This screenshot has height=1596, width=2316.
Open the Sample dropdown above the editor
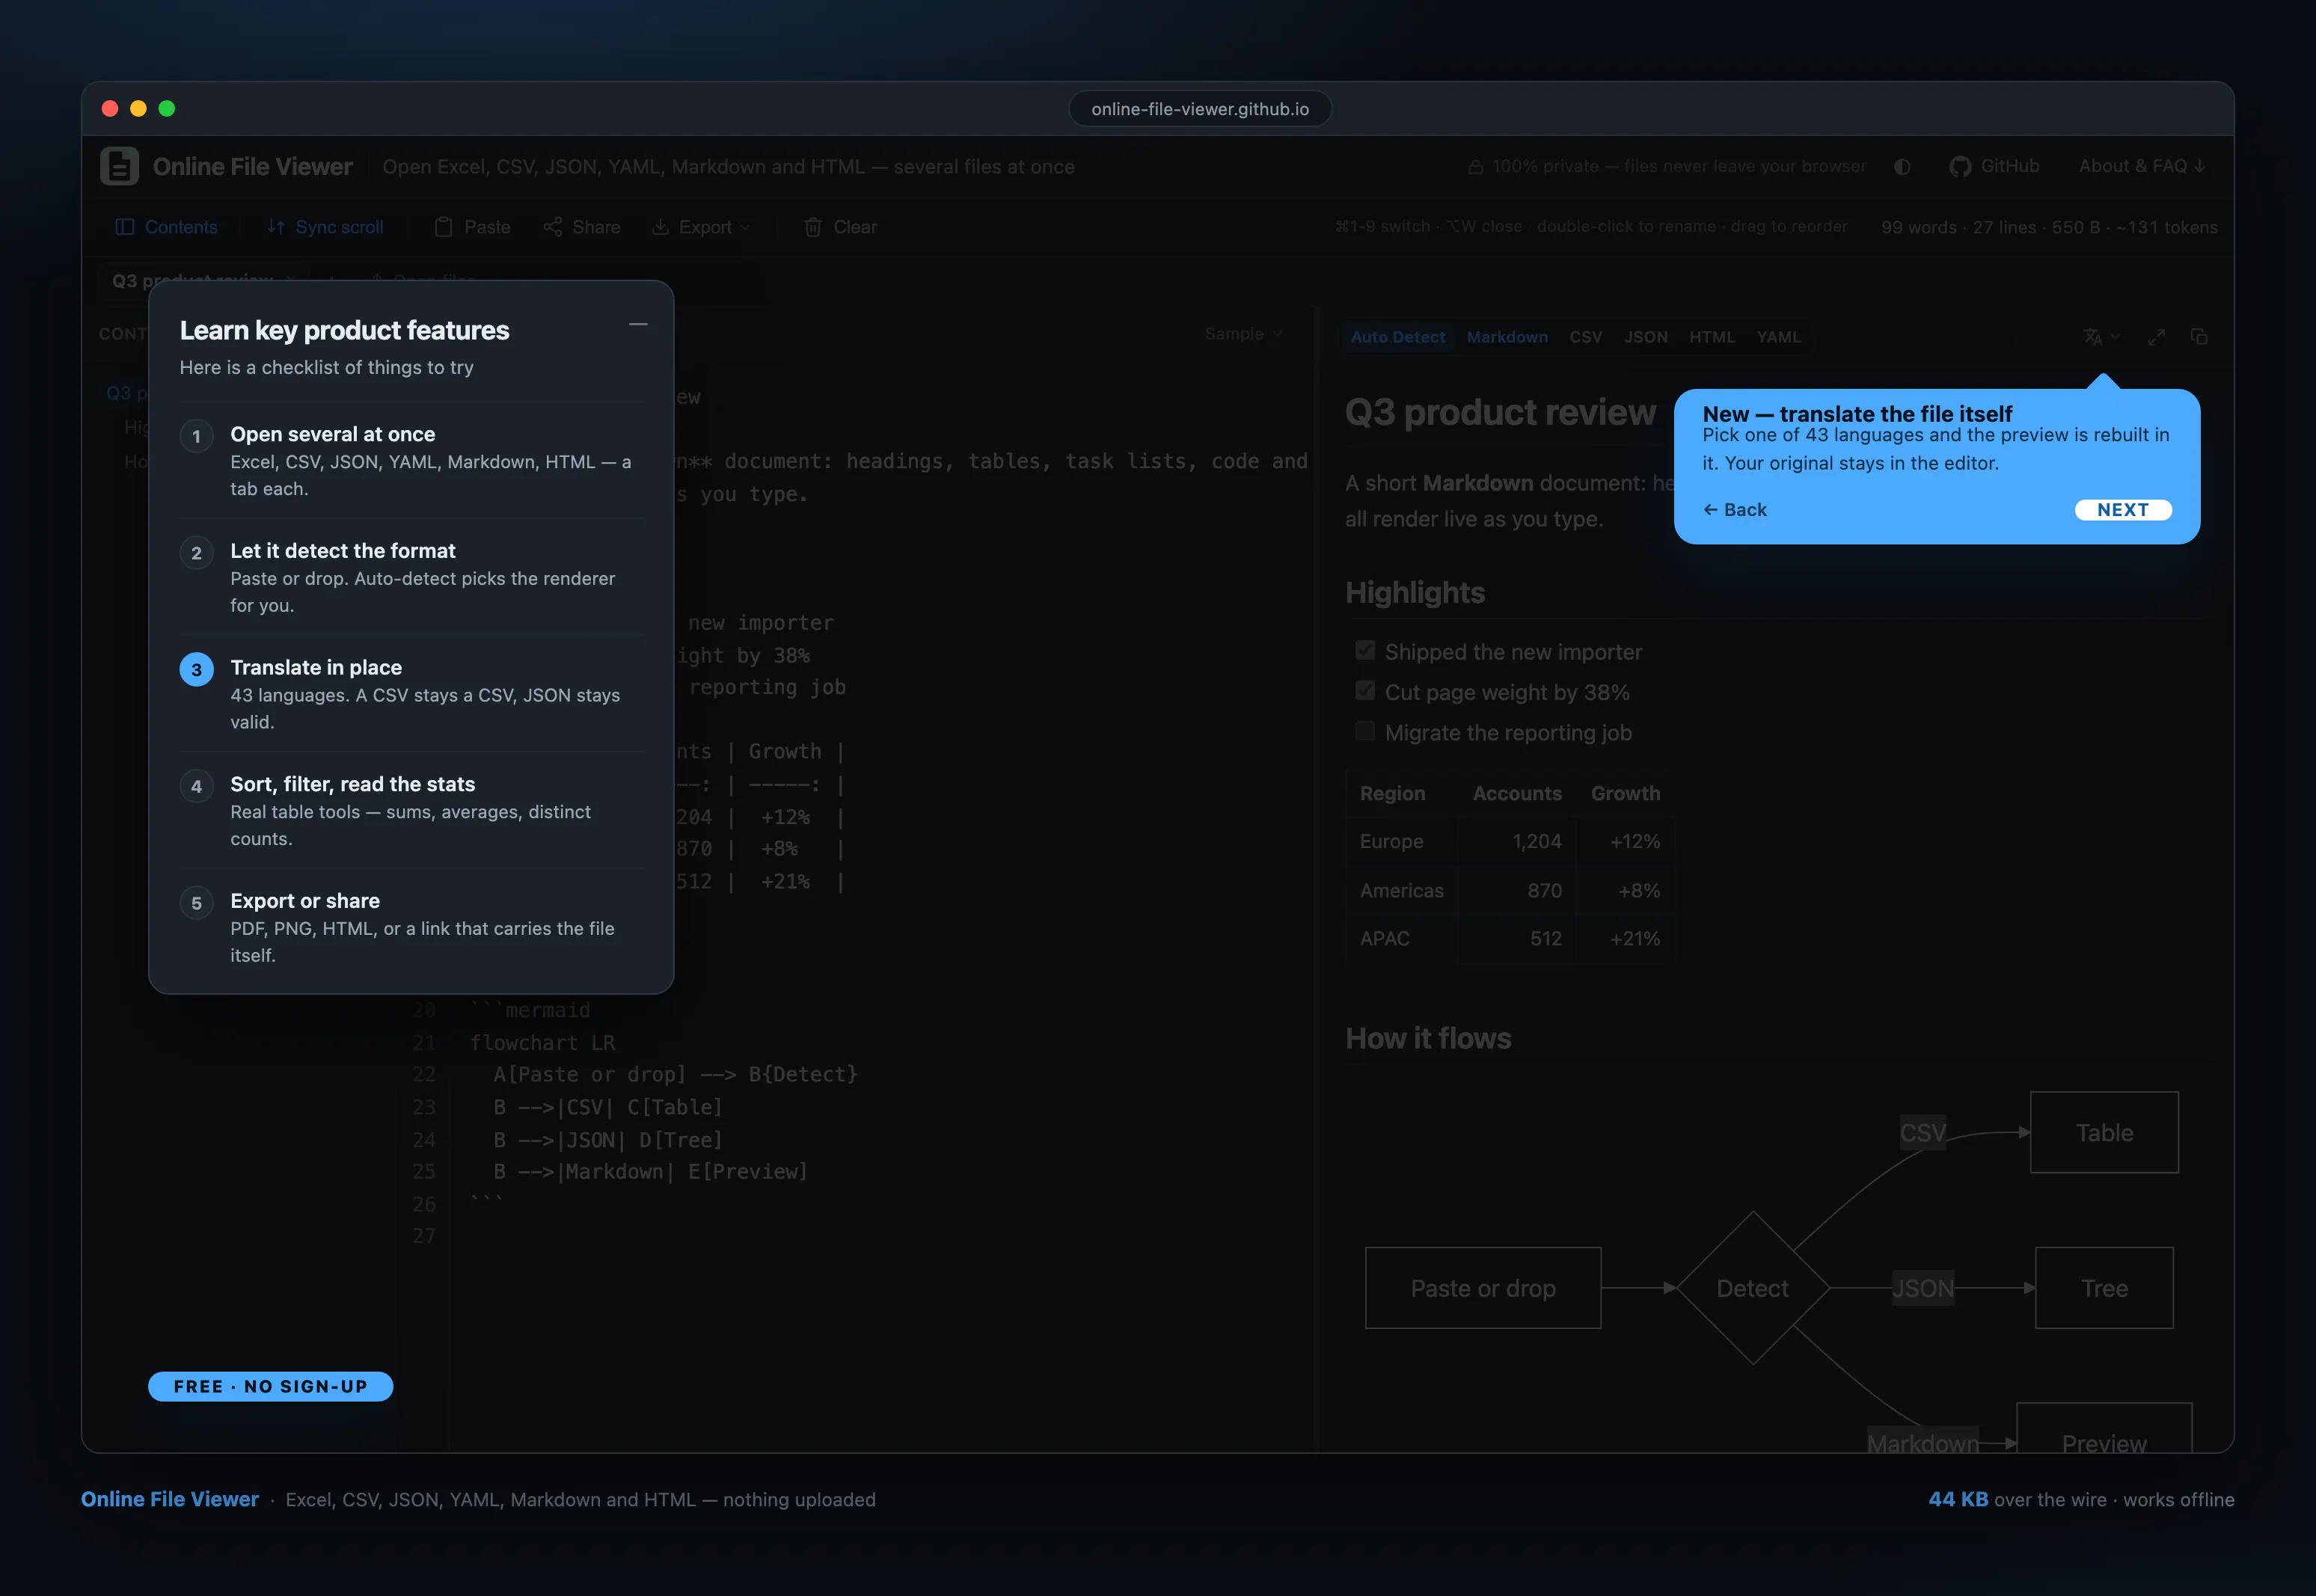1243,334
